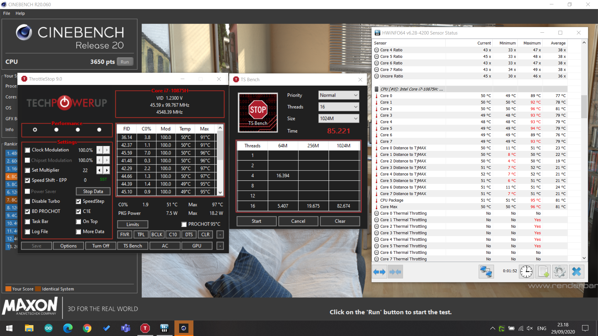Click ThrottleStop Options button
This screenshot has height=336, width=598.
click(69, 246)
